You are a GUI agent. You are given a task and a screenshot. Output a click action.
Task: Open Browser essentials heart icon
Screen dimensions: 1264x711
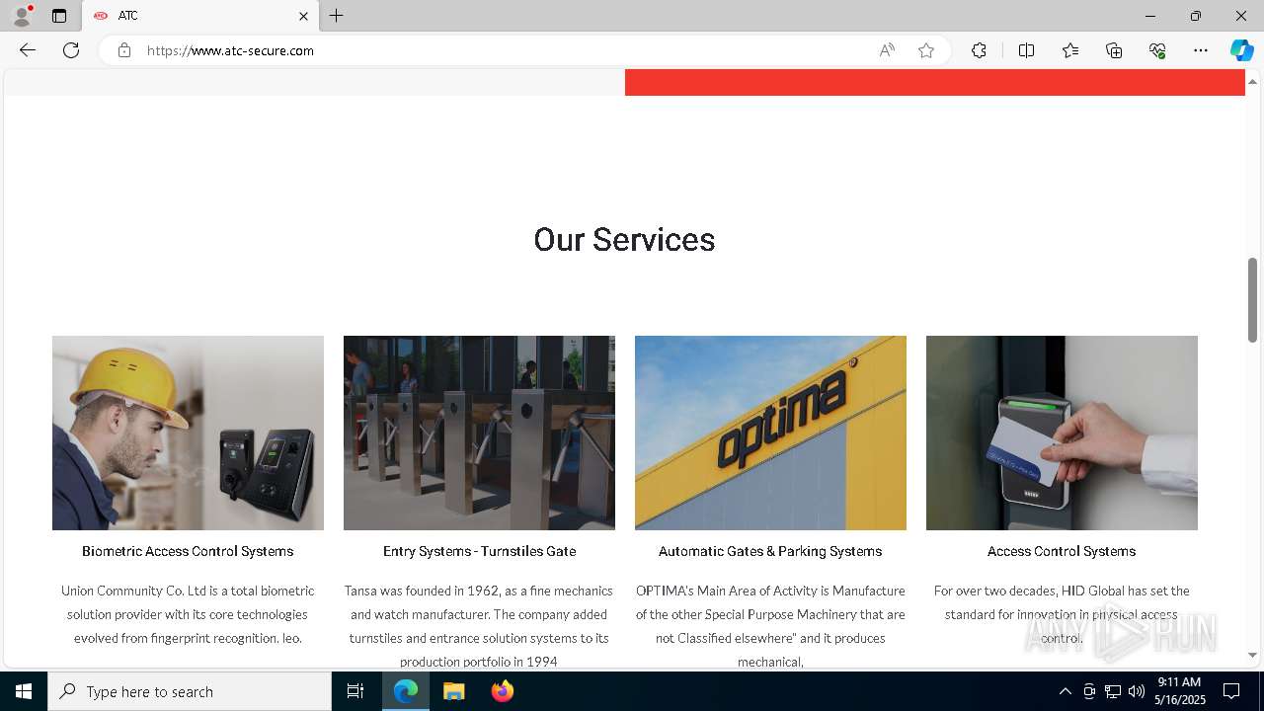point(1157,50)
